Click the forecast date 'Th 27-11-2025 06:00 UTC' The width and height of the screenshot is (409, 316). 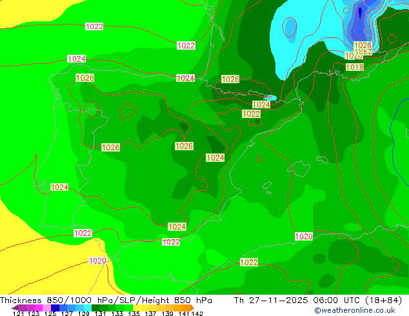(x=297, y=301)
